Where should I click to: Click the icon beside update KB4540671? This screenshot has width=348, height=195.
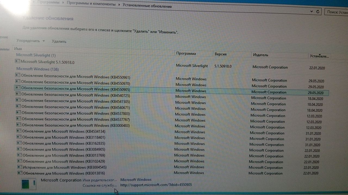(18, 106)
